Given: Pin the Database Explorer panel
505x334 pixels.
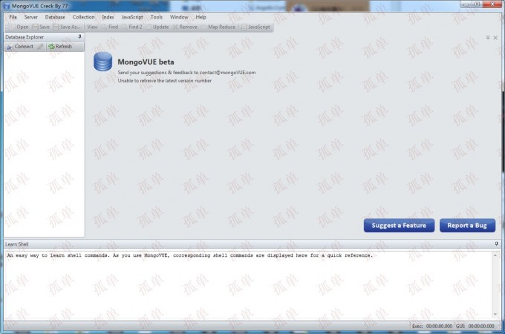Looking at the screenshot, I should point(80,37).
